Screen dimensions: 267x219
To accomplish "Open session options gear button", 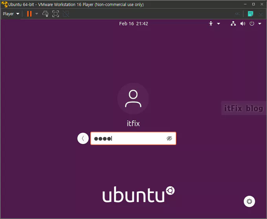I will click(x=249, y=201).
